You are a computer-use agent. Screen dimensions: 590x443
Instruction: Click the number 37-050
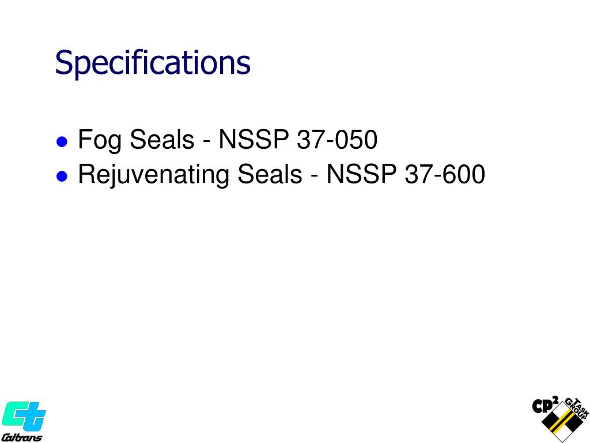click(337, 140)
